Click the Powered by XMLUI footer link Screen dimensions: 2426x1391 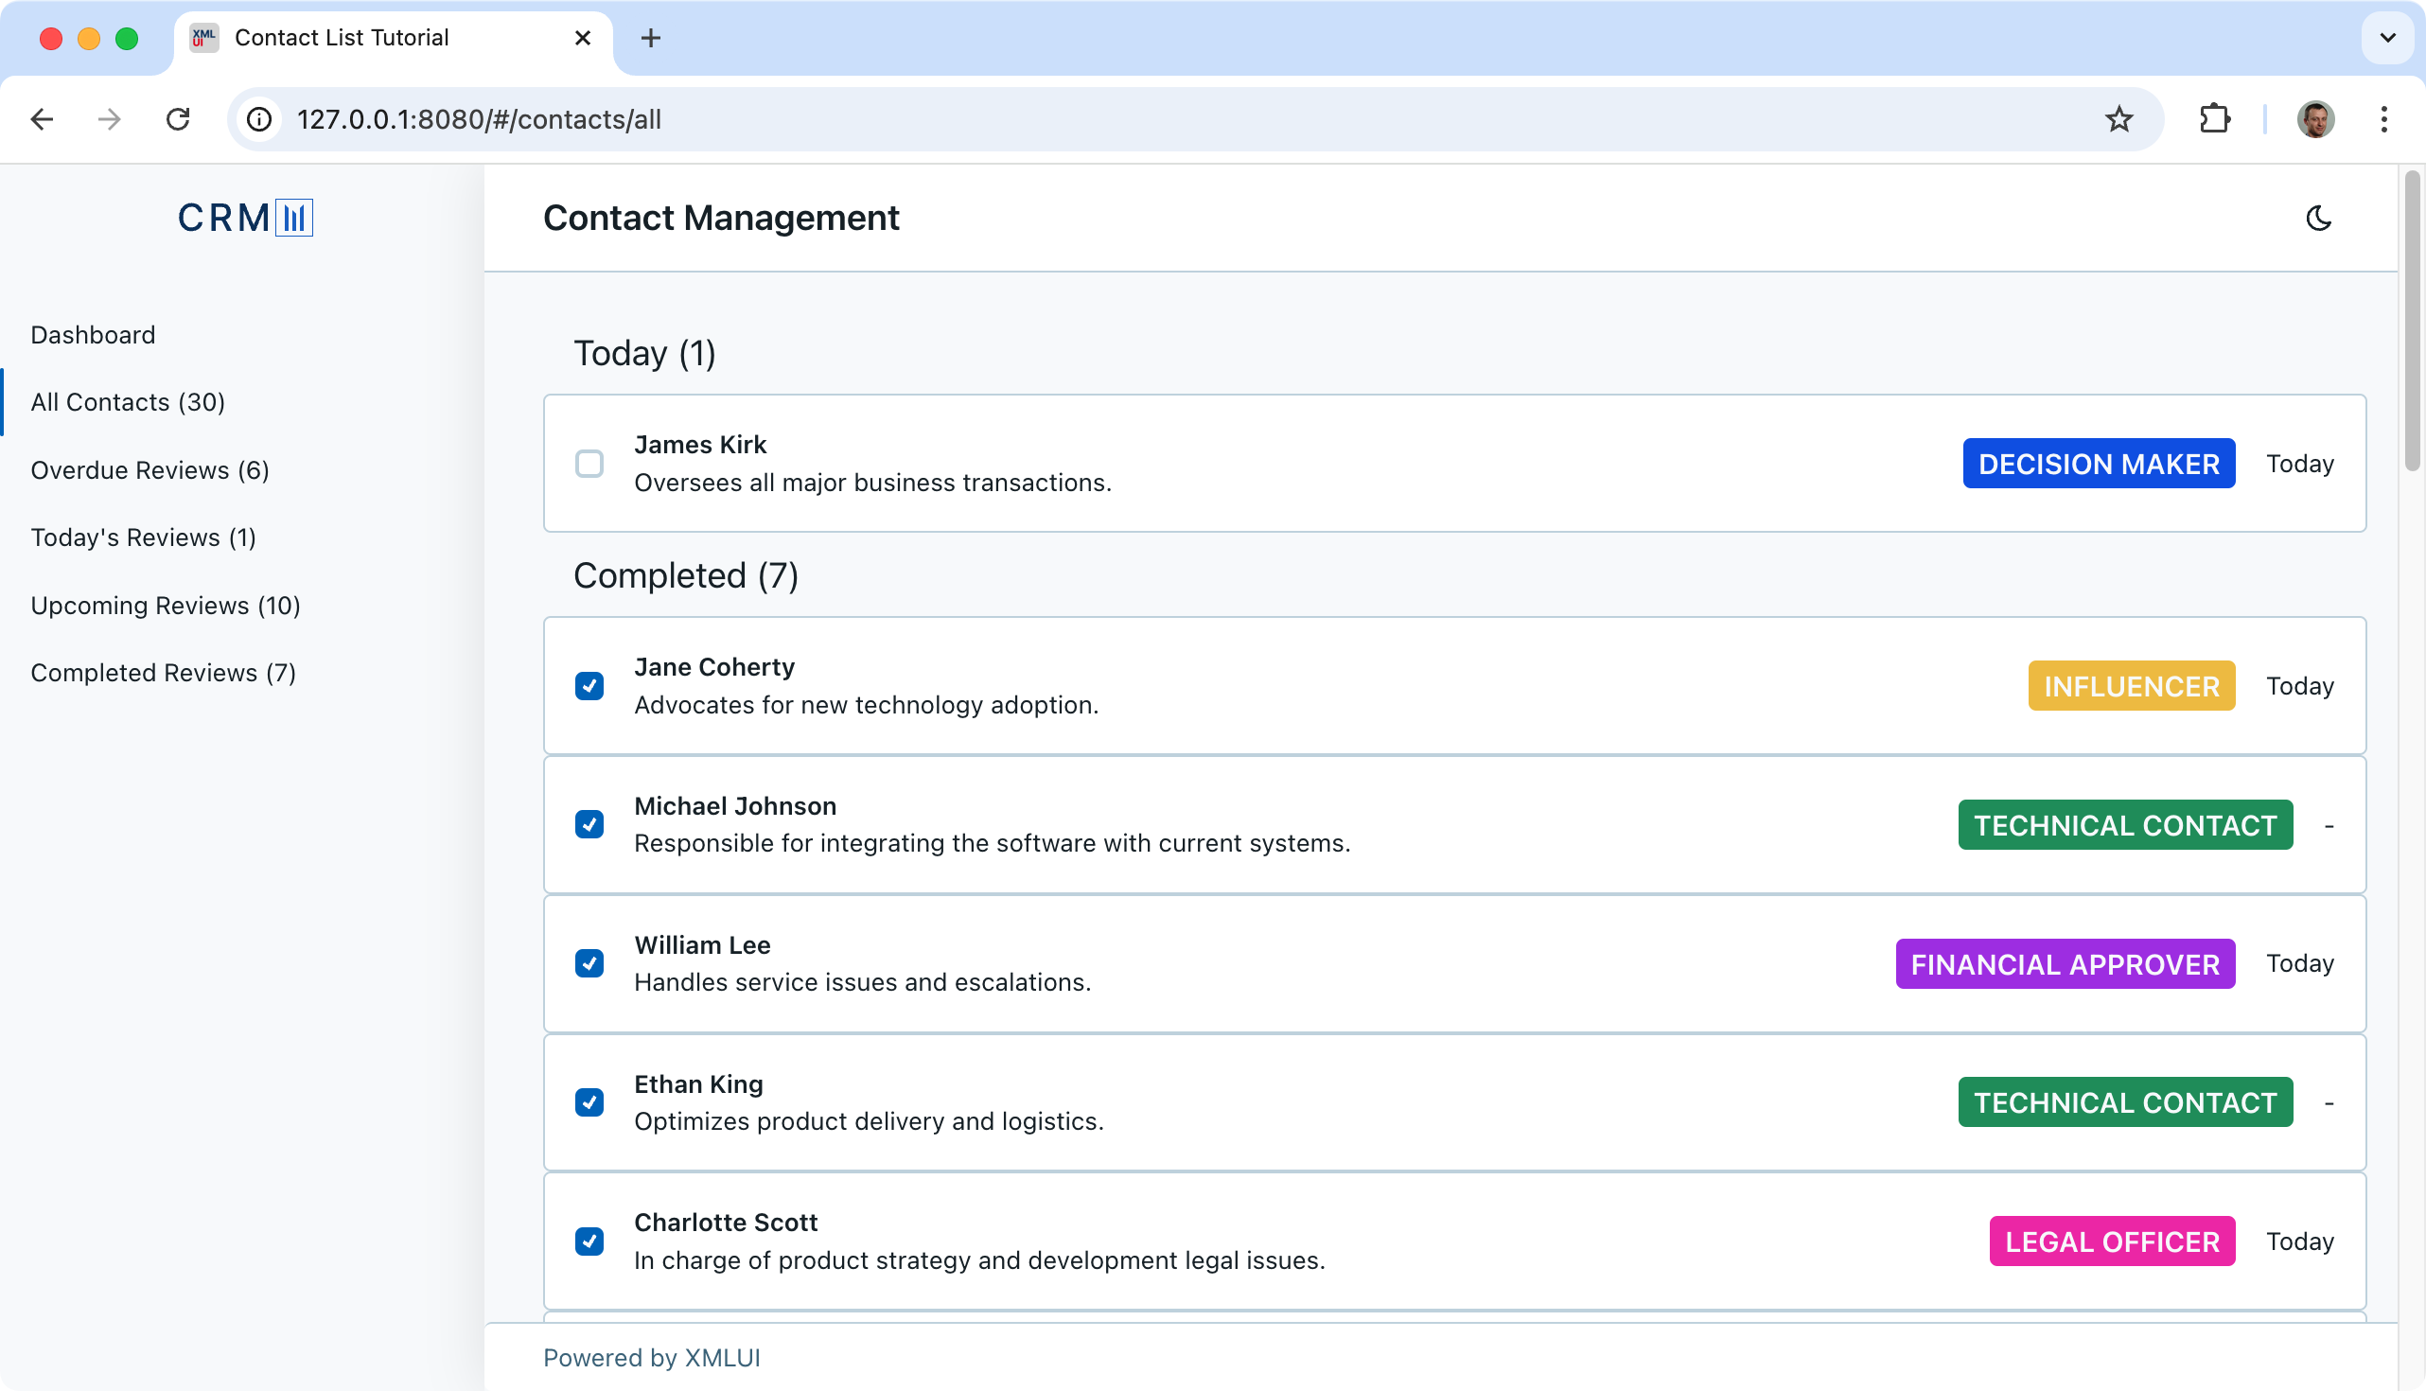(x=651, y=1358)
